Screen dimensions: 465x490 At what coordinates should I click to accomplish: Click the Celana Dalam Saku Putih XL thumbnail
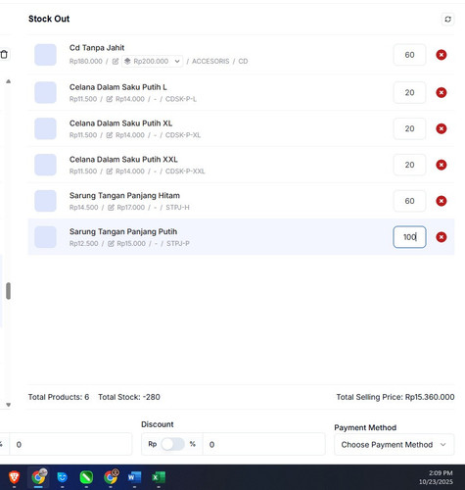click(x=45, y=128)
